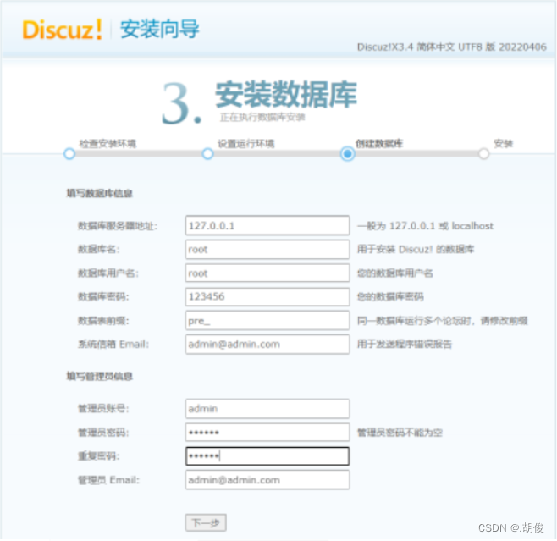Click the 重复密码 confirm field
The width and height of the screenshot is (557, 541).
267,456
